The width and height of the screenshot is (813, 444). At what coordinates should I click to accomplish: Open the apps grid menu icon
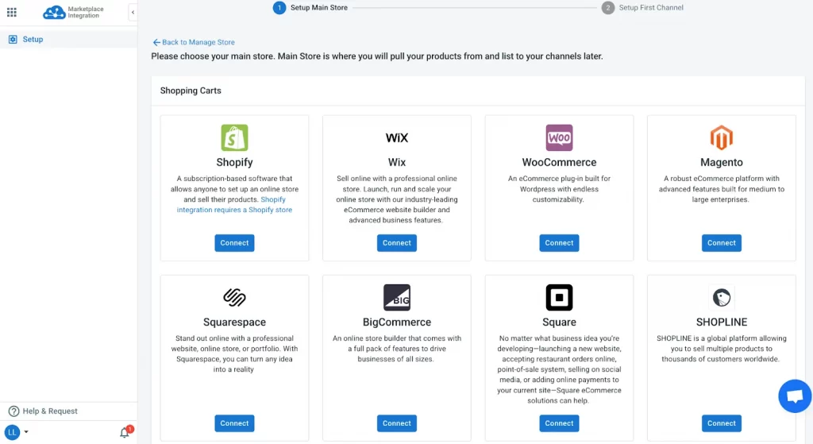pyautogui.click(x=11, y=12)
